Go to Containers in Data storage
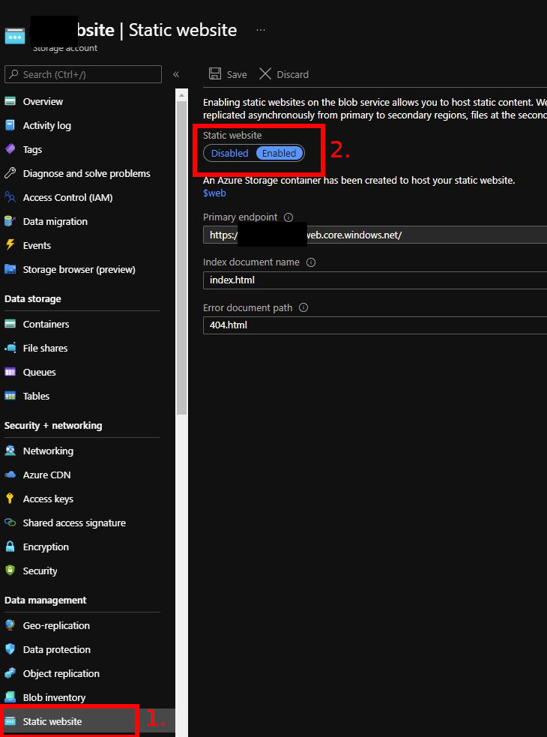The image size is (547, 737). 46,324
